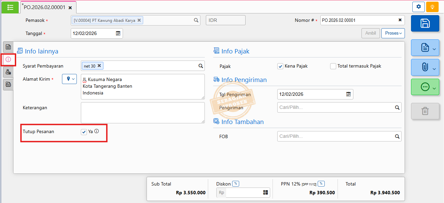Open calendar picker for Tanggal field

[118, 33]
